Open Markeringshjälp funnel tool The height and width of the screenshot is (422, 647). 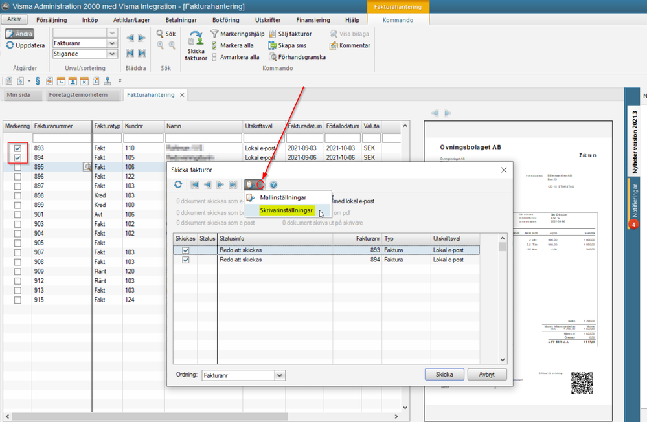(x=237, y=34)
